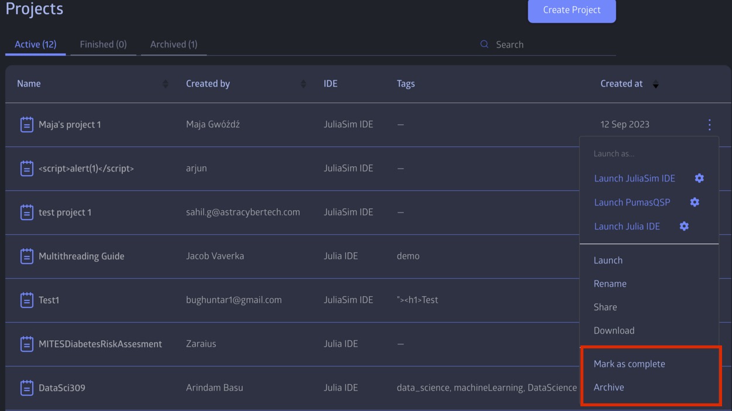Click creator arjun

(x=196, y=169)
